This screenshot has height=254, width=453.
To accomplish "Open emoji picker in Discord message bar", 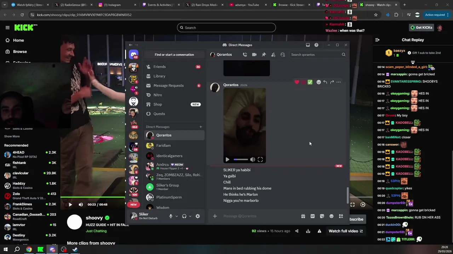I will (x=332, y=216).
